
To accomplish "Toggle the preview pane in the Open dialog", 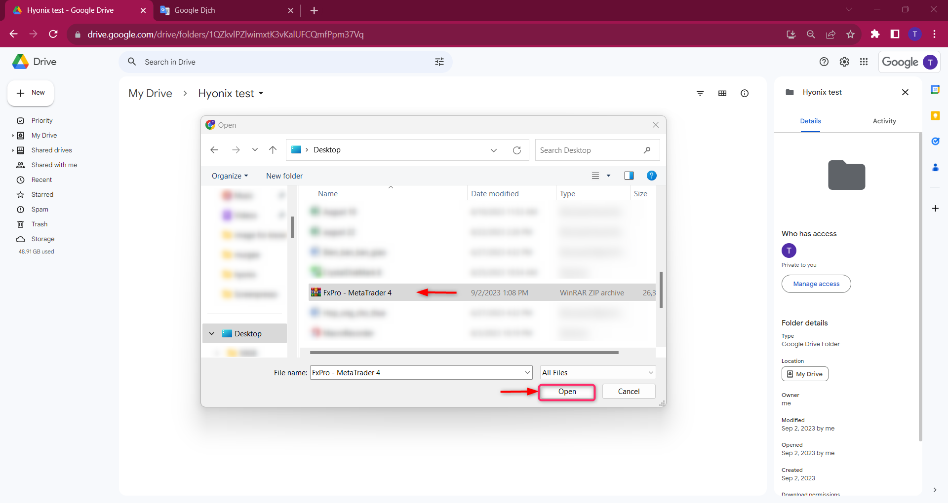I will (628, 175).
